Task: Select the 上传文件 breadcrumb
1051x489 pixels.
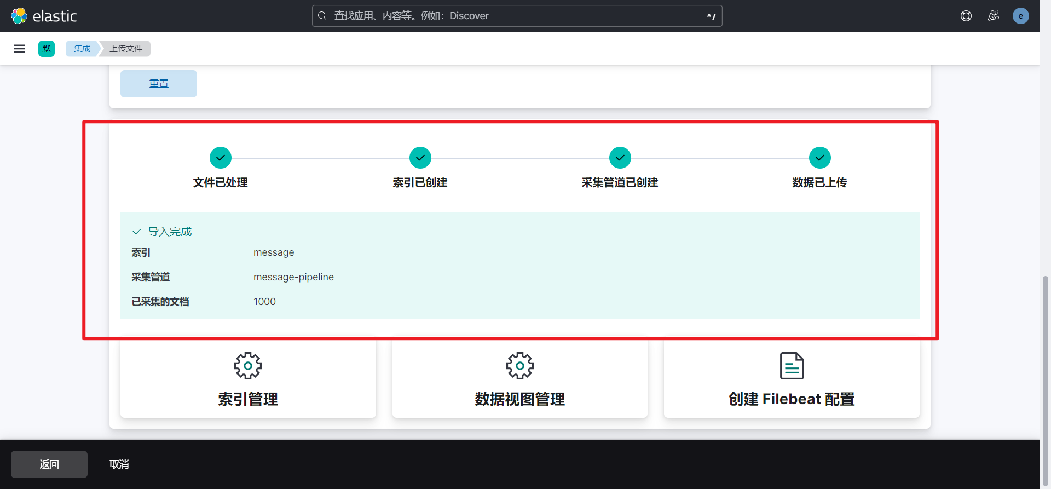Action: point(126,49)
